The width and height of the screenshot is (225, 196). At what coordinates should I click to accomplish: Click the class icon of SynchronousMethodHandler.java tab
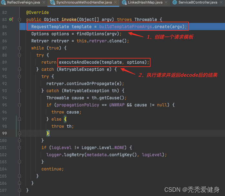(x=53, y=3)
